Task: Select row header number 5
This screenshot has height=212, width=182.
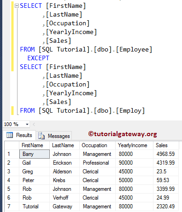Action: click(x=12, y=189)
